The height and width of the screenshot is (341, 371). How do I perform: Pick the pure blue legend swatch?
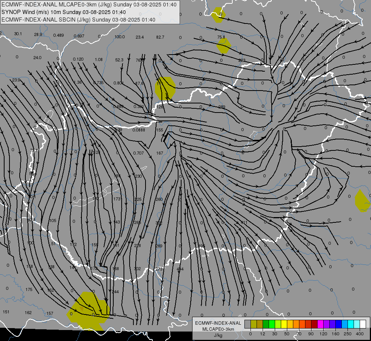(339, 324)
